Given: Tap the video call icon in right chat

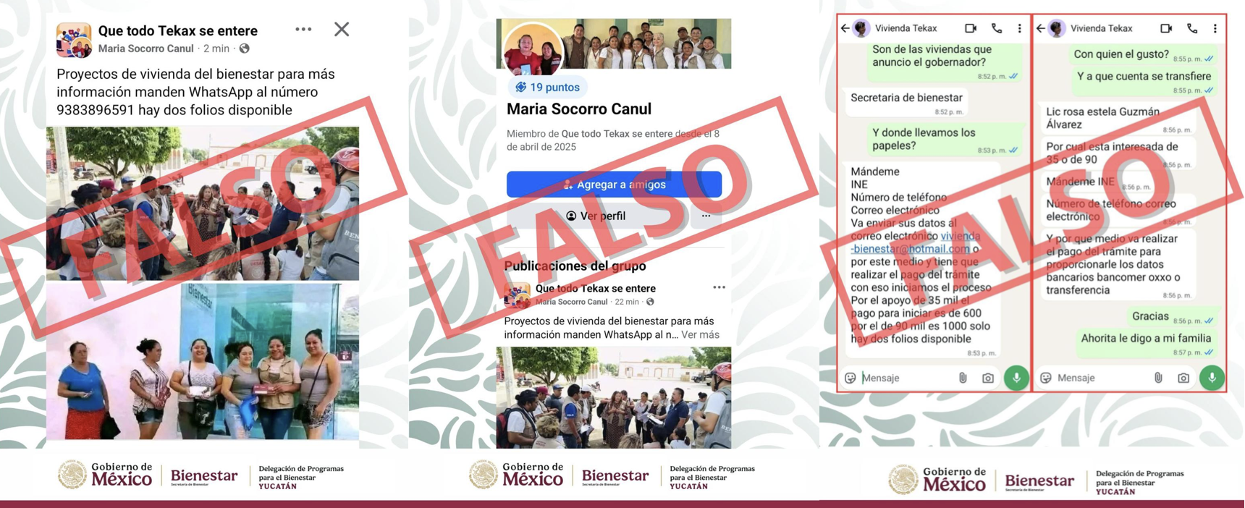Looking at the screenshot, I should [1166, 28].
